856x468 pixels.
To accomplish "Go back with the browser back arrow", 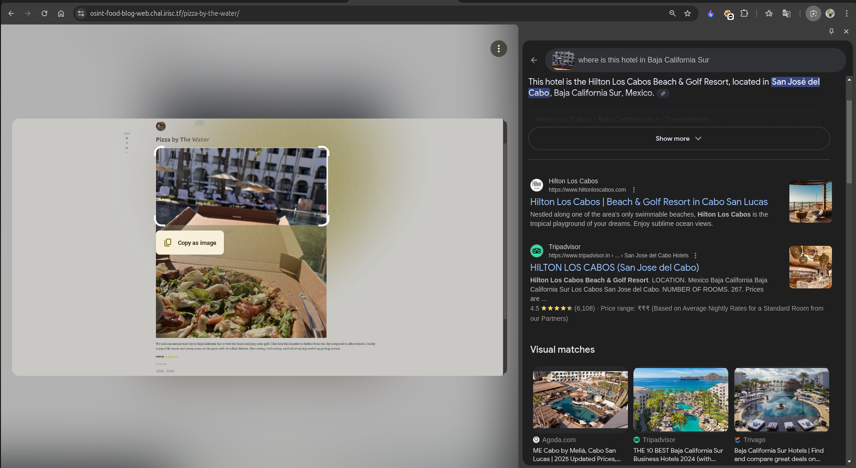I will [11, 13].
